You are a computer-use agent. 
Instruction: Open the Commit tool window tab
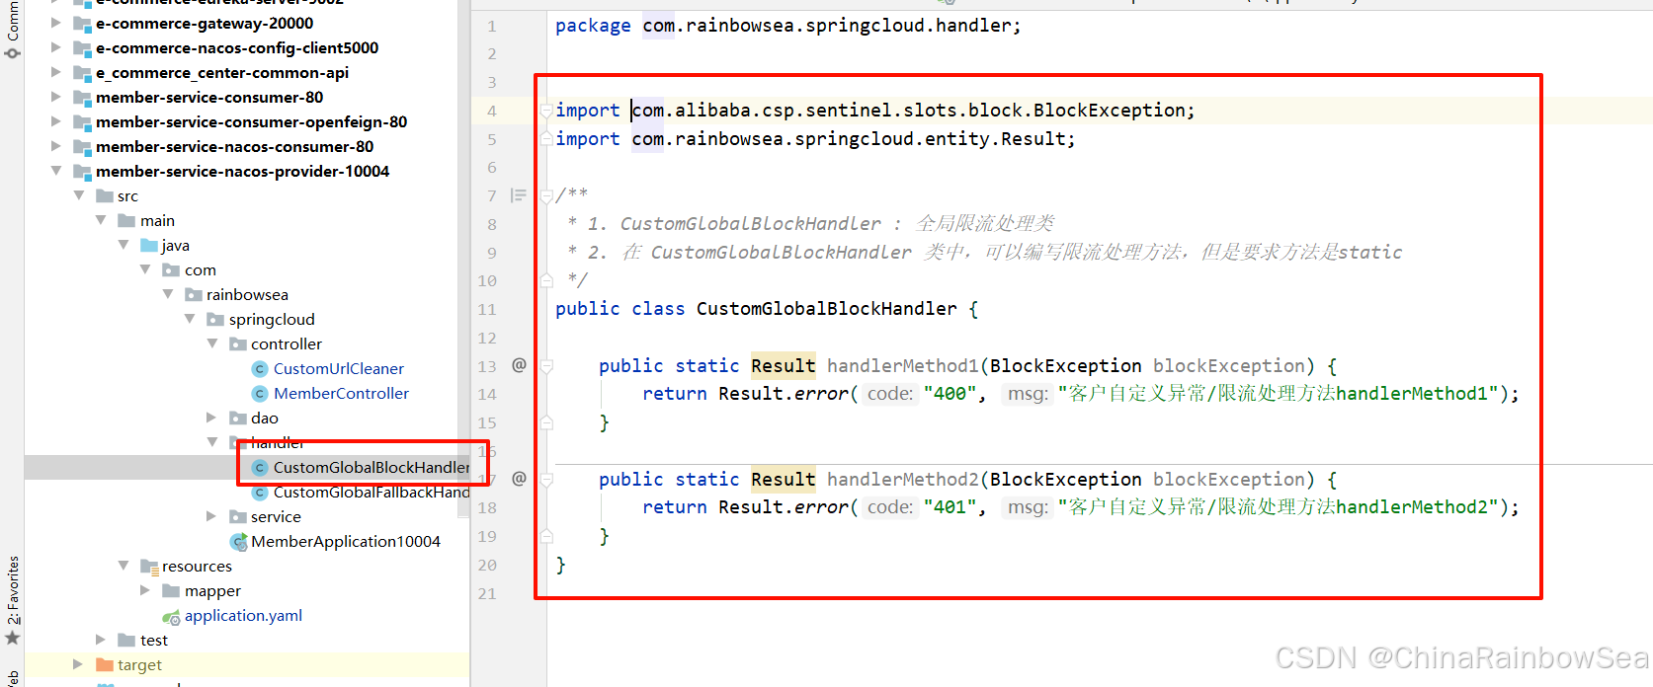(13, 20)
